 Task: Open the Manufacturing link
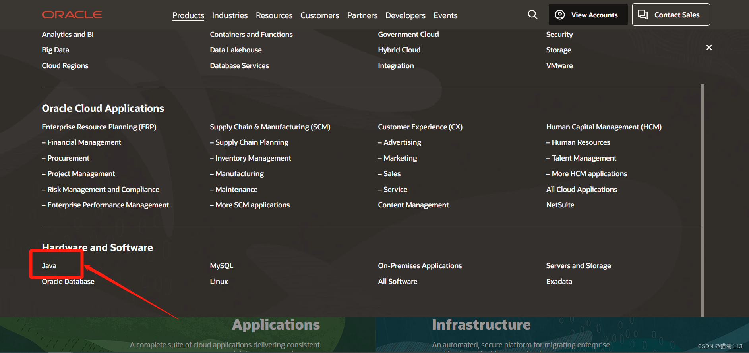click(x=237, y=174)
